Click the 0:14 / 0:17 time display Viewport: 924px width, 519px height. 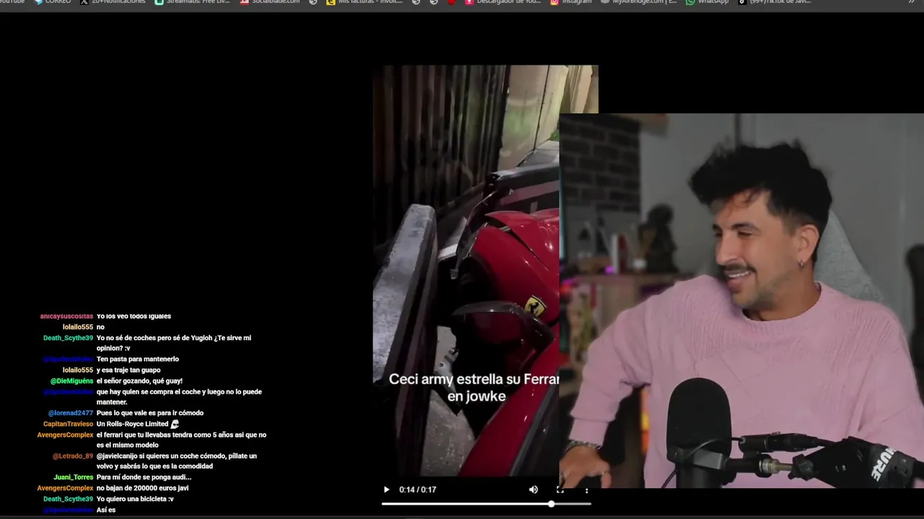[418, 489]
